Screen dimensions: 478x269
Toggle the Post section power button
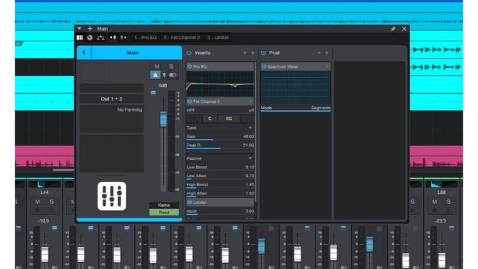pos(263,53)
